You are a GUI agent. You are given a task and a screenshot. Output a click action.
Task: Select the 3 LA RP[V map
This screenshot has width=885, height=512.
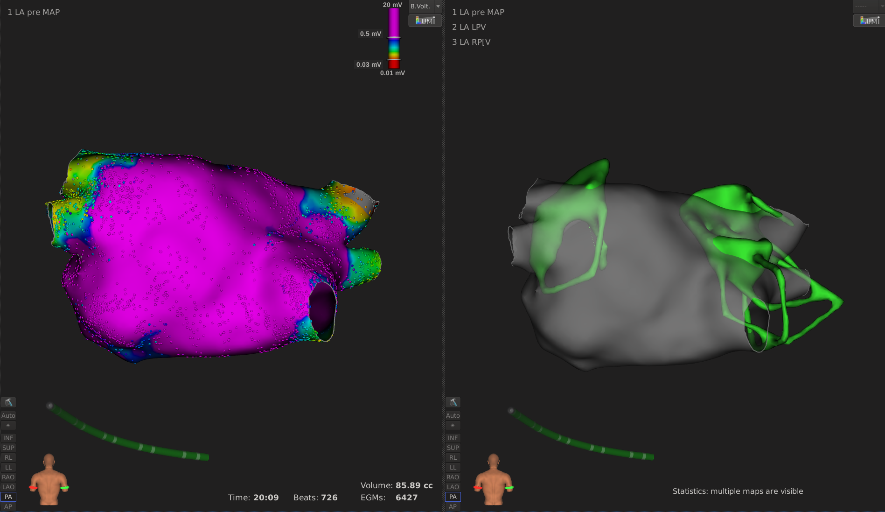pos(471,42)
